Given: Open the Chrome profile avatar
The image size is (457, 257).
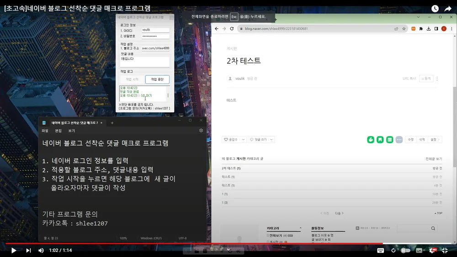Looking at the screenshot, I should 444,28.
